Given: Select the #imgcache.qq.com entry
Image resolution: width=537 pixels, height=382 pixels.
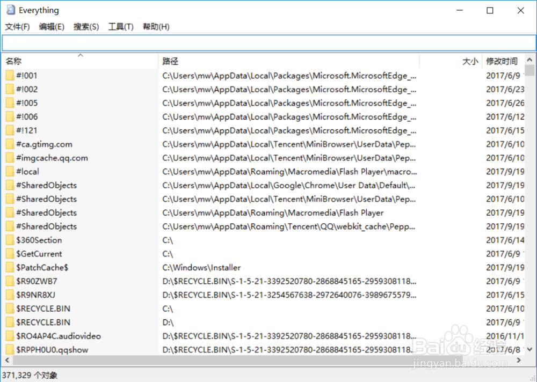Looking at the screenshot, I should (52, 158).
